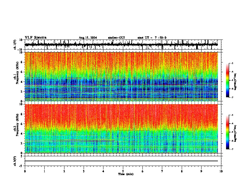The height and width of the screenshot is (192, 249).
Task: Select the 'start UT = 7 : 50: 0' text
Action: tap(152, 38)
